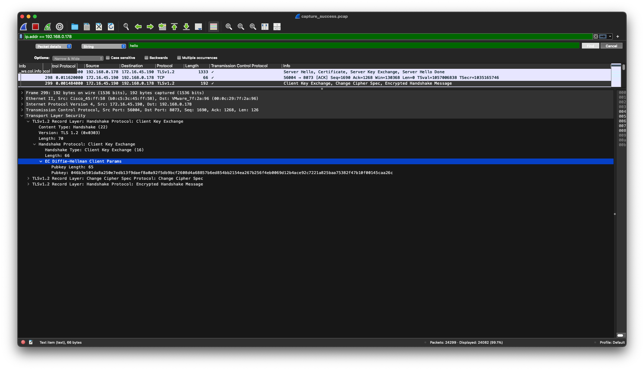
Task: Click the Protocol column header
Action: click(x=164, y=66)
